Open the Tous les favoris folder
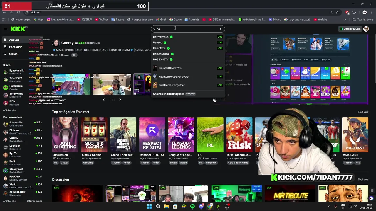This screenshot has width=376, height=211. coord(363,20)
